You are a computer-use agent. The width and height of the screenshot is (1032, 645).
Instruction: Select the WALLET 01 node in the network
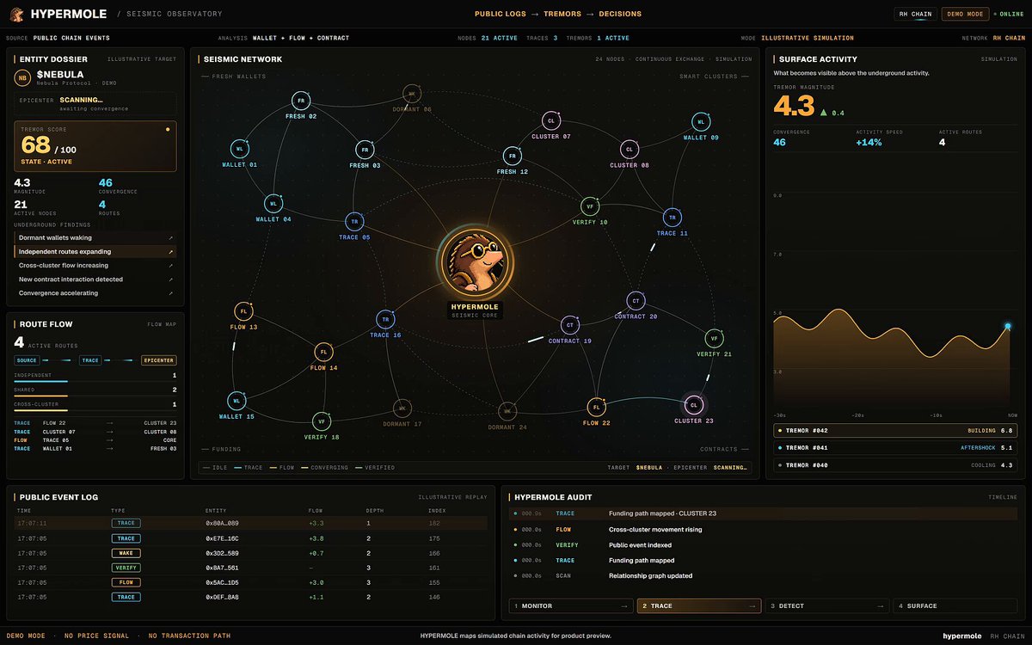(x=238, y=149)
